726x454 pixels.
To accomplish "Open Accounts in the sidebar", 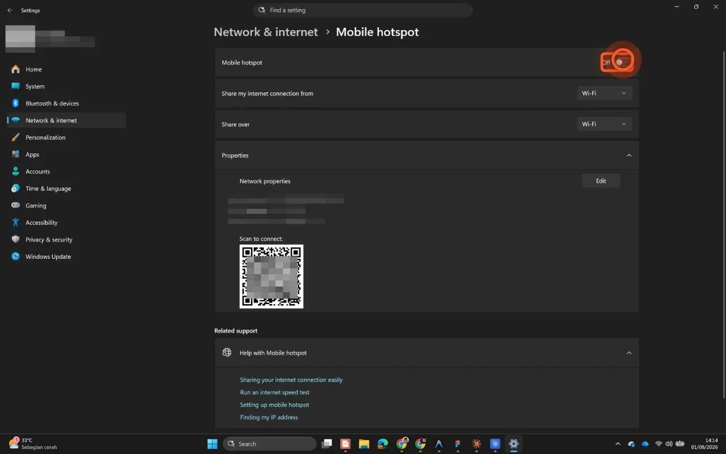I will pos(66,171).
